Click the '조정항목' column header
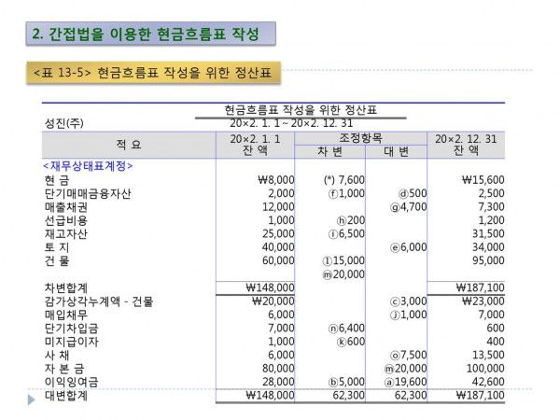Viewport: 560px width, 420px height. [360, 138]
